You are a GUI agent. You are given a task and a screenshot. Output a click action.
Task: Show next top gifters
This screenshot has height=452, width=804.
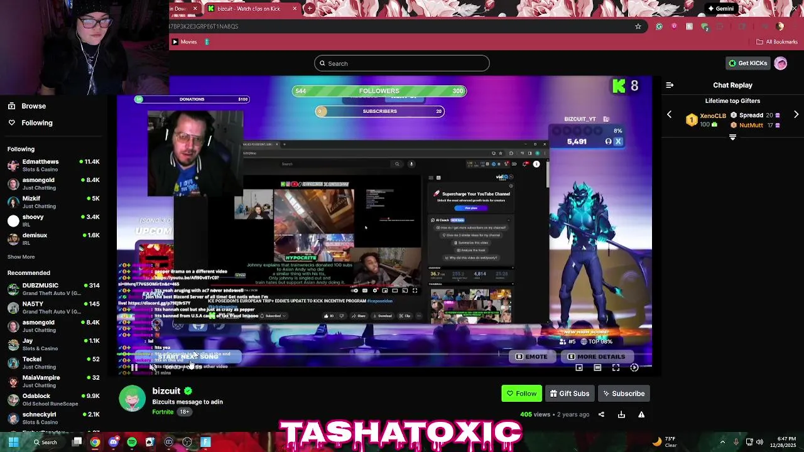(x=796, y=115)
